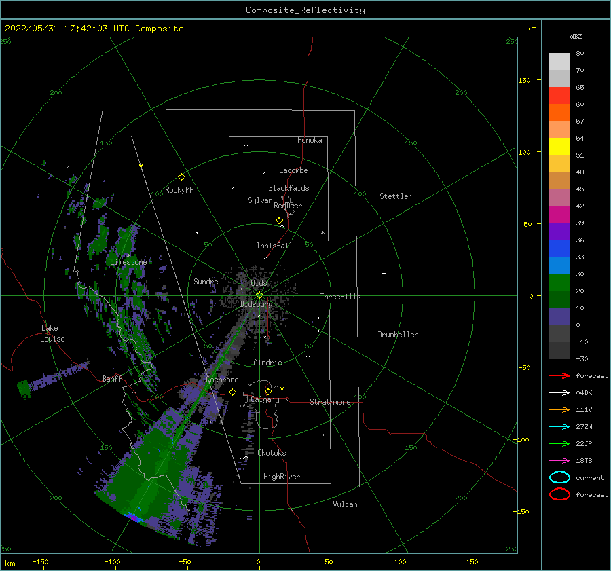Click the ThreeHills label
Image resolution: width=611 pixels, height=571 pixels.
point(341,297)
